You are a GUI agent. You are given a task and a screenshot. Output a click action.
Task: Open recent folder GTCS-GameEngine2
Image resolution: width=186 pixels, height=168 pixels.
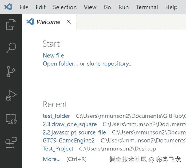point(68,141)
